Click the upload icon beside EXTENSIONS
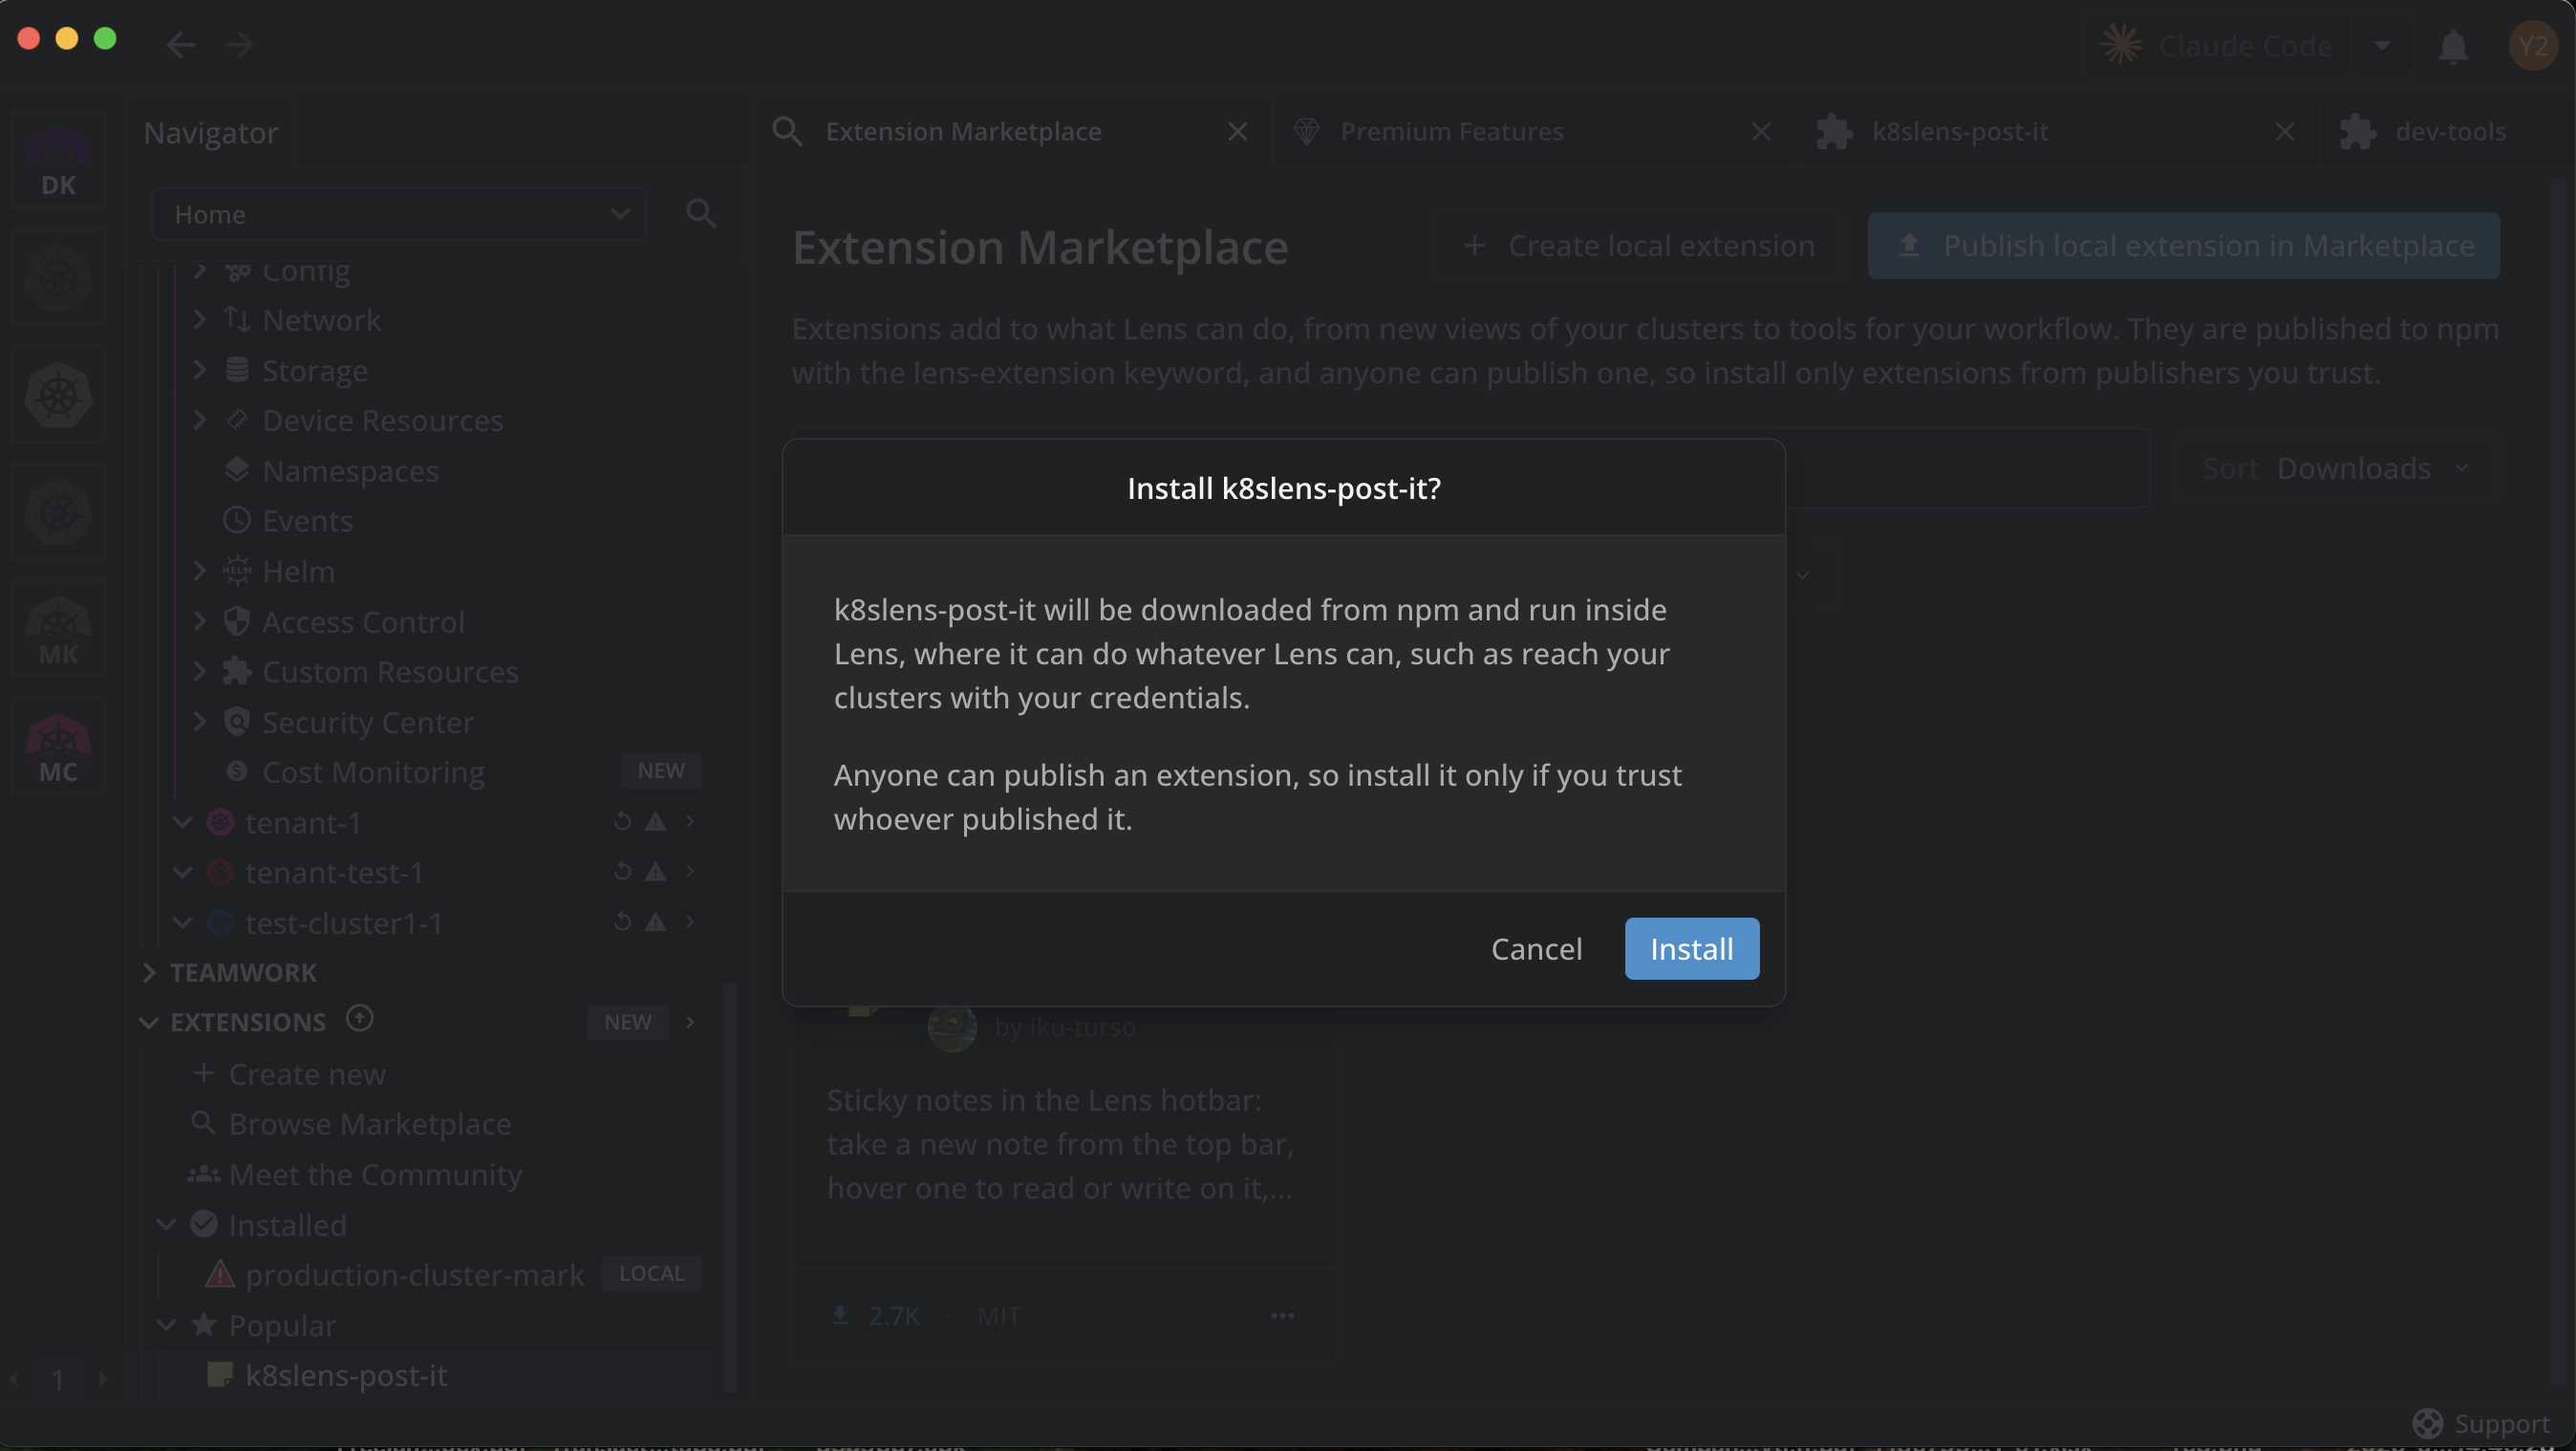The image size is (2576, 1451). [x=359, y=1019]
